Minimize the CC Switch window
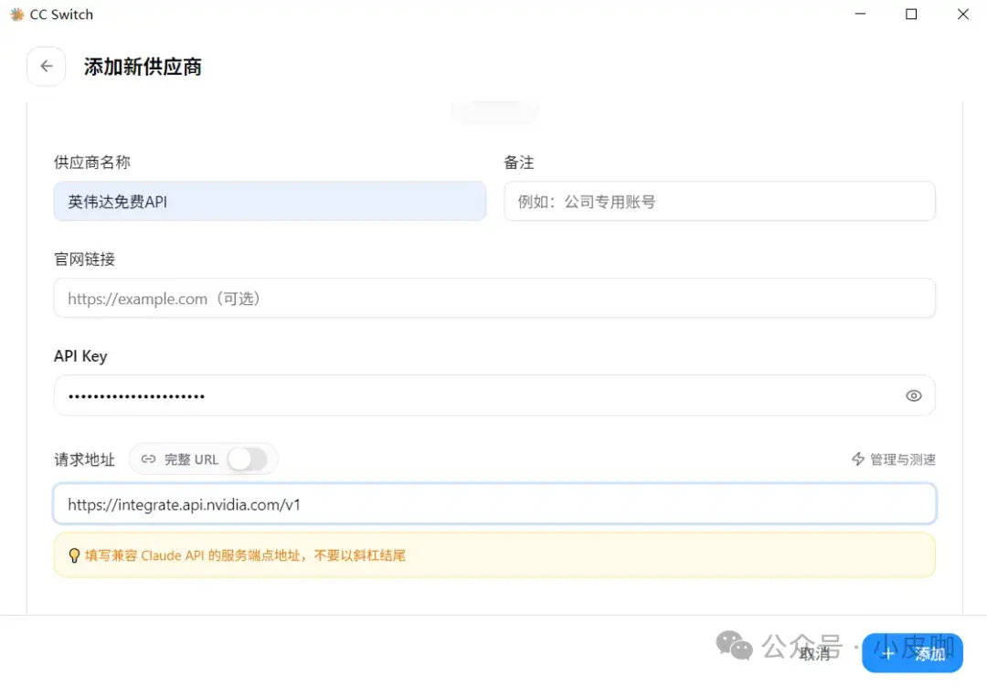The width and height of the screenshot is (987, 686). point(861,14)
